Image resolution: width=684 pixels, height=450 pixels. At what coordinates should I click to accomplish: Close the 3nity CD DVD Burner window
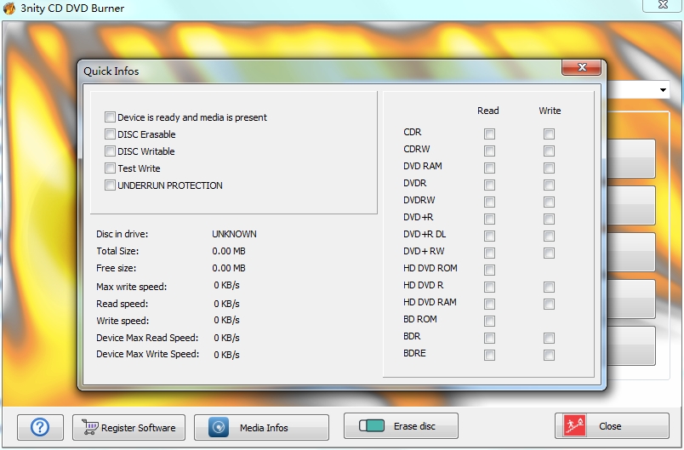[x=663, y=5]
